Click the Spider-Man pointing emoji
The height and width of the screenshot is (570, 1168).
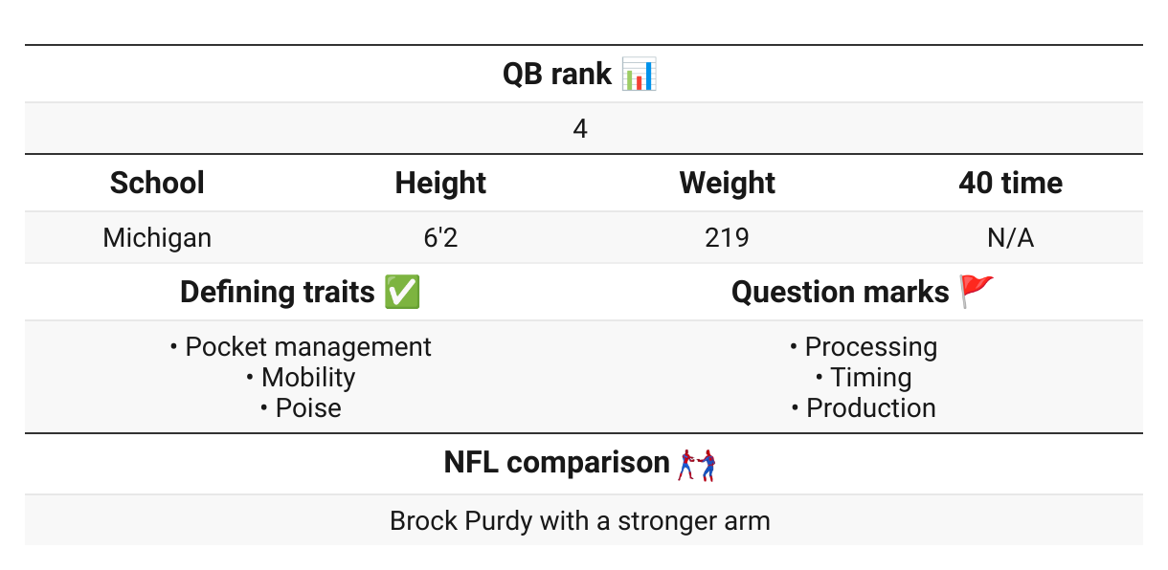[x=697, y=463]
